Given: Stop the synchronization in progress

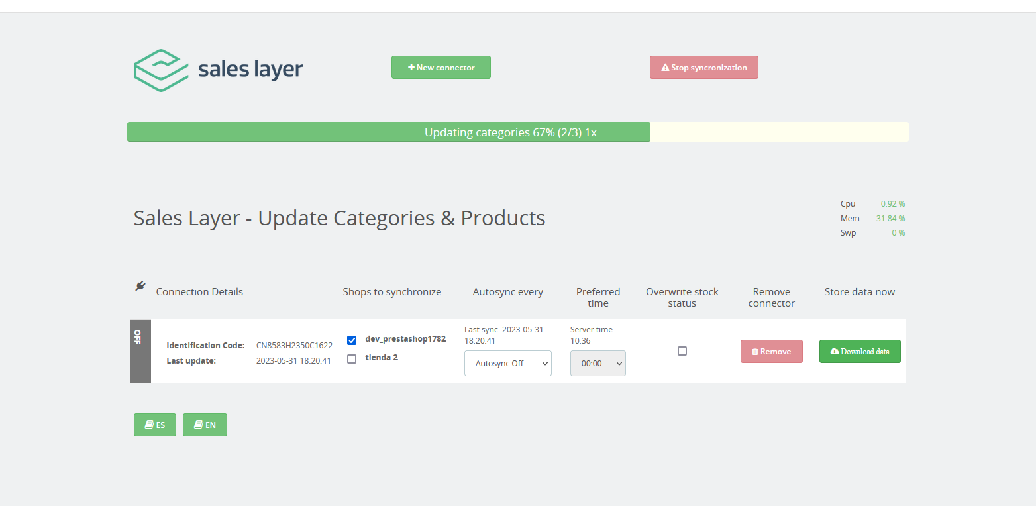Looking at the screenshot, I should point(704,67).
